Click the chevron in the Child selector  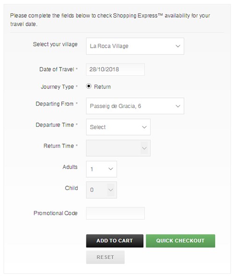coord(110,190)
